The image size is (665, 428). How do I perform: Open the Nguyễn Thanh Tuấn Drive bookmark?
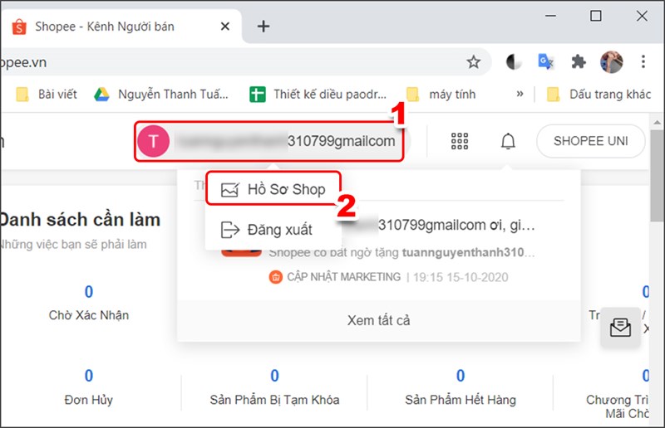161,94
